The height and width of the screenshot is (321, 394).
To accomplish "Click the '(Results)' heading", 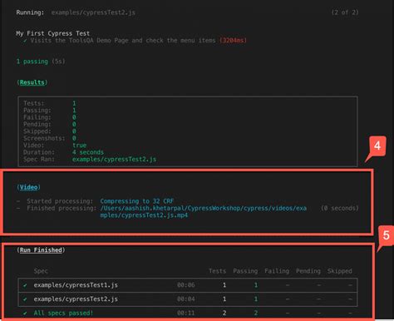I will coord(32,82).
